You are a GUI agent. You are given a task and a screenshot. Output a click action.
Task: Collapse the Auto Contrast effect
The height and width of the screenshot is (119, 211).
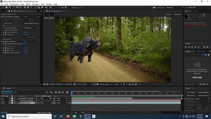coord(1,41)
